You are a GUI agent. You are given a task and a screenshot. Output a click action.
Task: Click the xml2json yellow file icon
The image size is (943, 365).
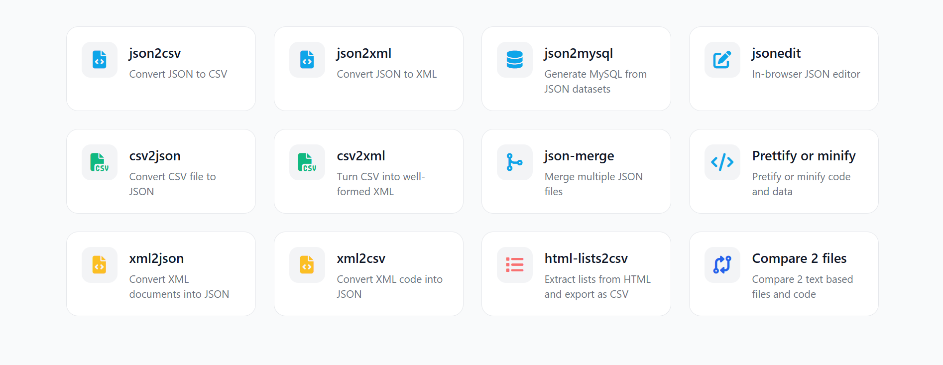coord(100,265)
